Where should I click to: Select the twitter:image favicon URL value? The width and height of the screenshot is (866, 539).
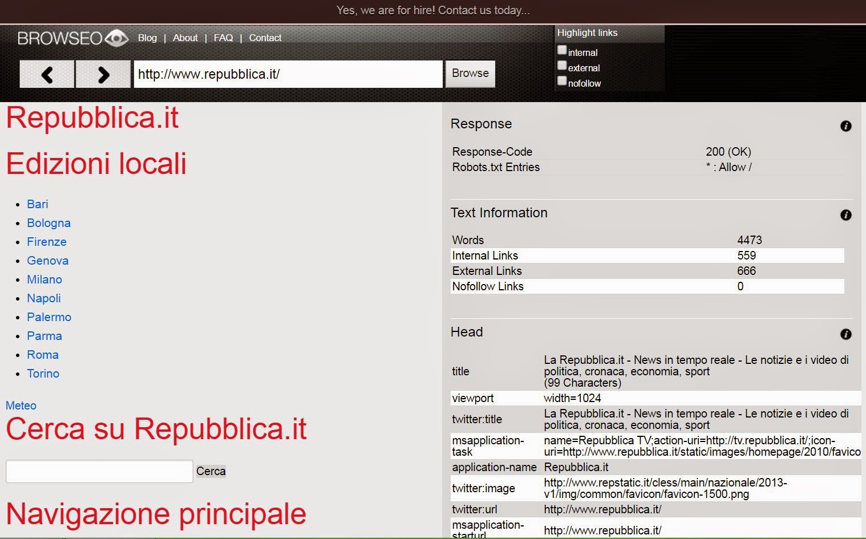click(x=665, y=488)
